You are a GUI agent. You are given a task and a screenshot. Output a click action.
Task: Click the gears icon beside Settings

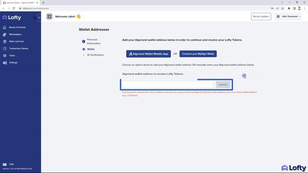5,63
